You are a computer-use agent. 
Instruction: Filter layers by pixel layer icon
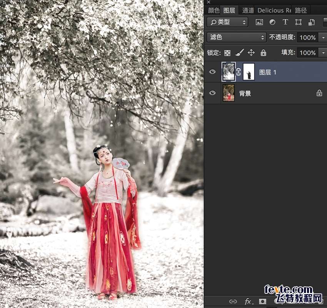click(259, 22)
